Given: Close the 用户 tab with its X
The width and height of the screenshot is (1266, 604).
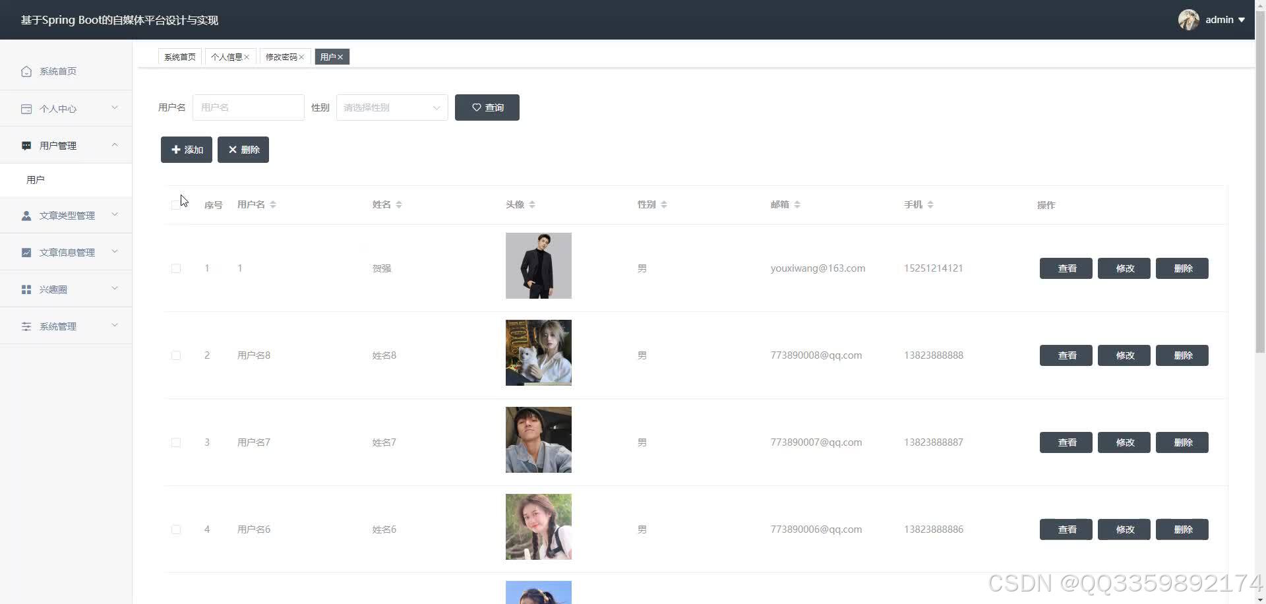Looking at the screenshot, I should pos(340,57).
